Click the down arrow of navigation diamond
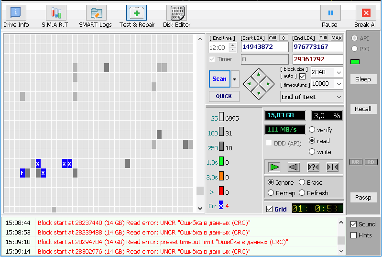 259,93
